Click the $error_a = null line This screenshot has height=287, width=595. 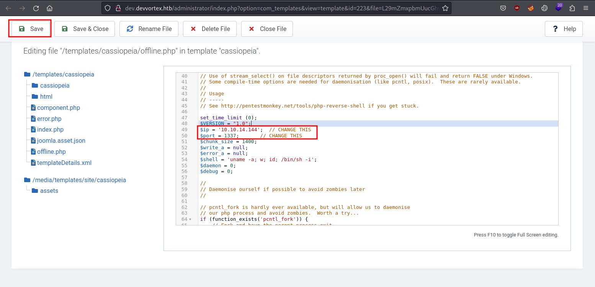click(224, 153)
